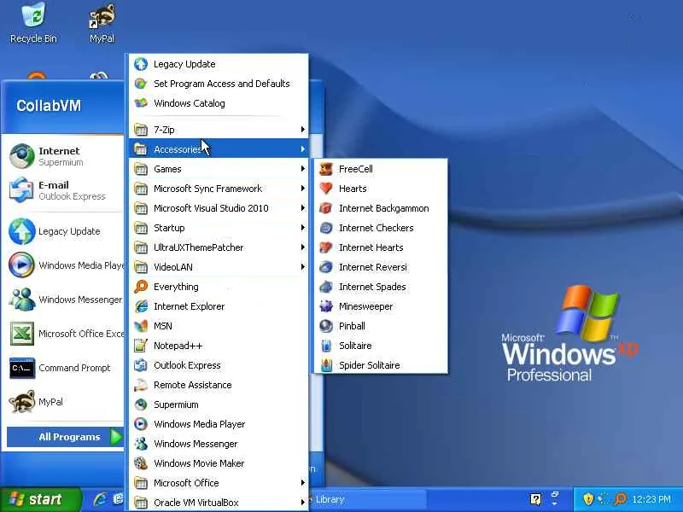Expand Microsoft Visual Studio 2010 folder

[x=219, y=208]
